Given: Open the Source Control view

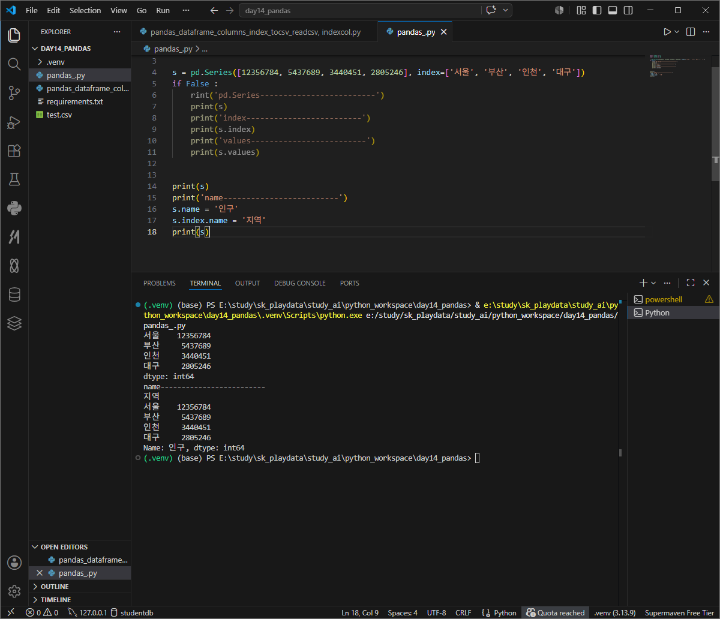Looking at the screenshot, I should tap(14, 92).
